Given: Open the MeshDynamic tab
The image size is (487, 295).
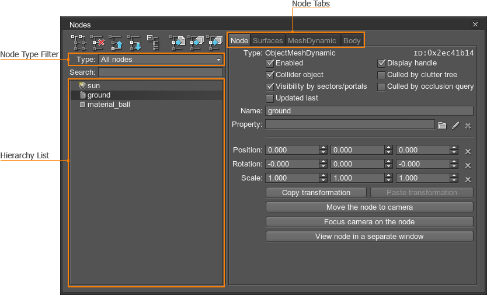Looking at the screenshot, I should pos(312,40).
